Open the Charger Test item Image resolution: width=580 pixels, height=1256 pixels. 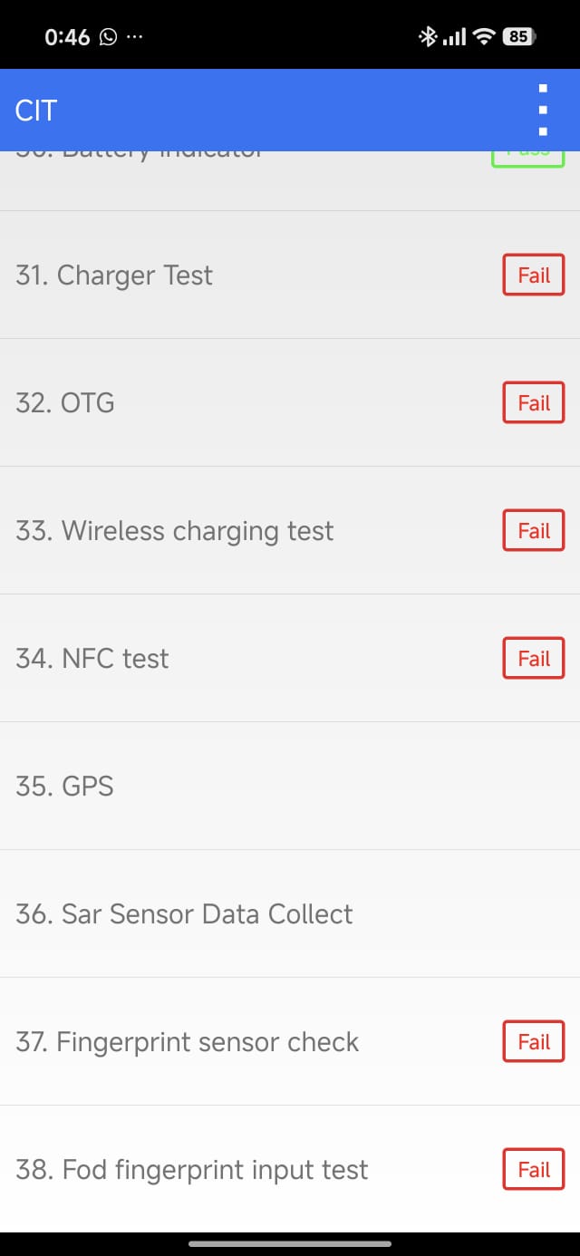[x=114, y=275]
